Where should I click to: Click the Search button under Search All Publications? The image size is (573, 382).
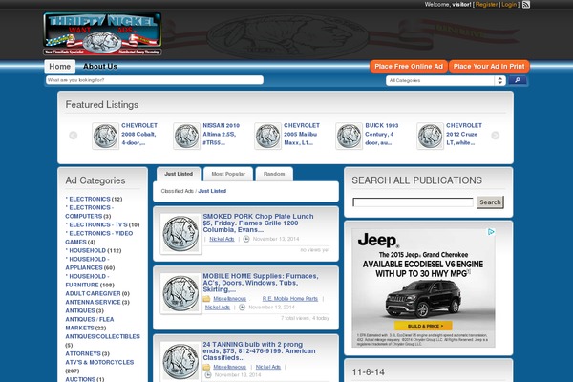point(490,202)
